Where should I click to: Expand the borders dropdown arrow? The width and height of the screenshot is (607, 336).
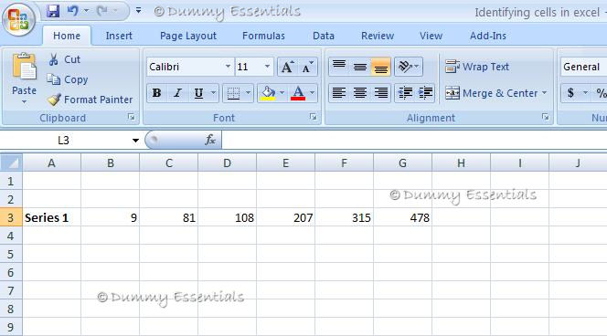(x=248, y=93)
